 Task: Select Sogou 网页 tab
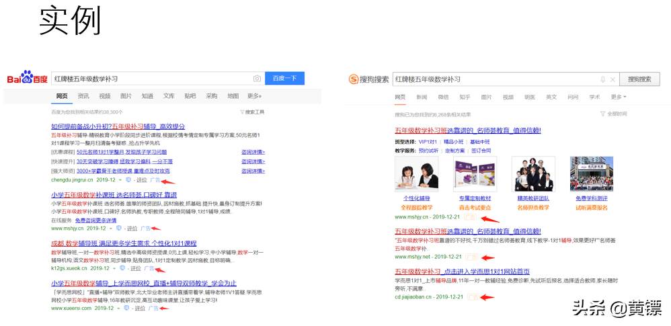[400, 97]
